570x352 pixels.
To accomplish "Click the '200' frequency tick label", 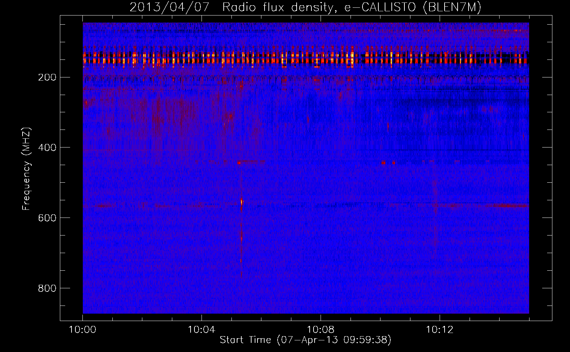I will (47, 77).
